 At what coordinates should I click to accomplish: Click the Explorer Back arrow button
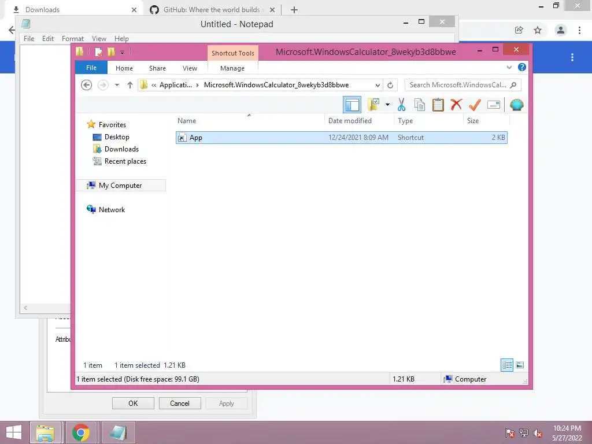87,85
